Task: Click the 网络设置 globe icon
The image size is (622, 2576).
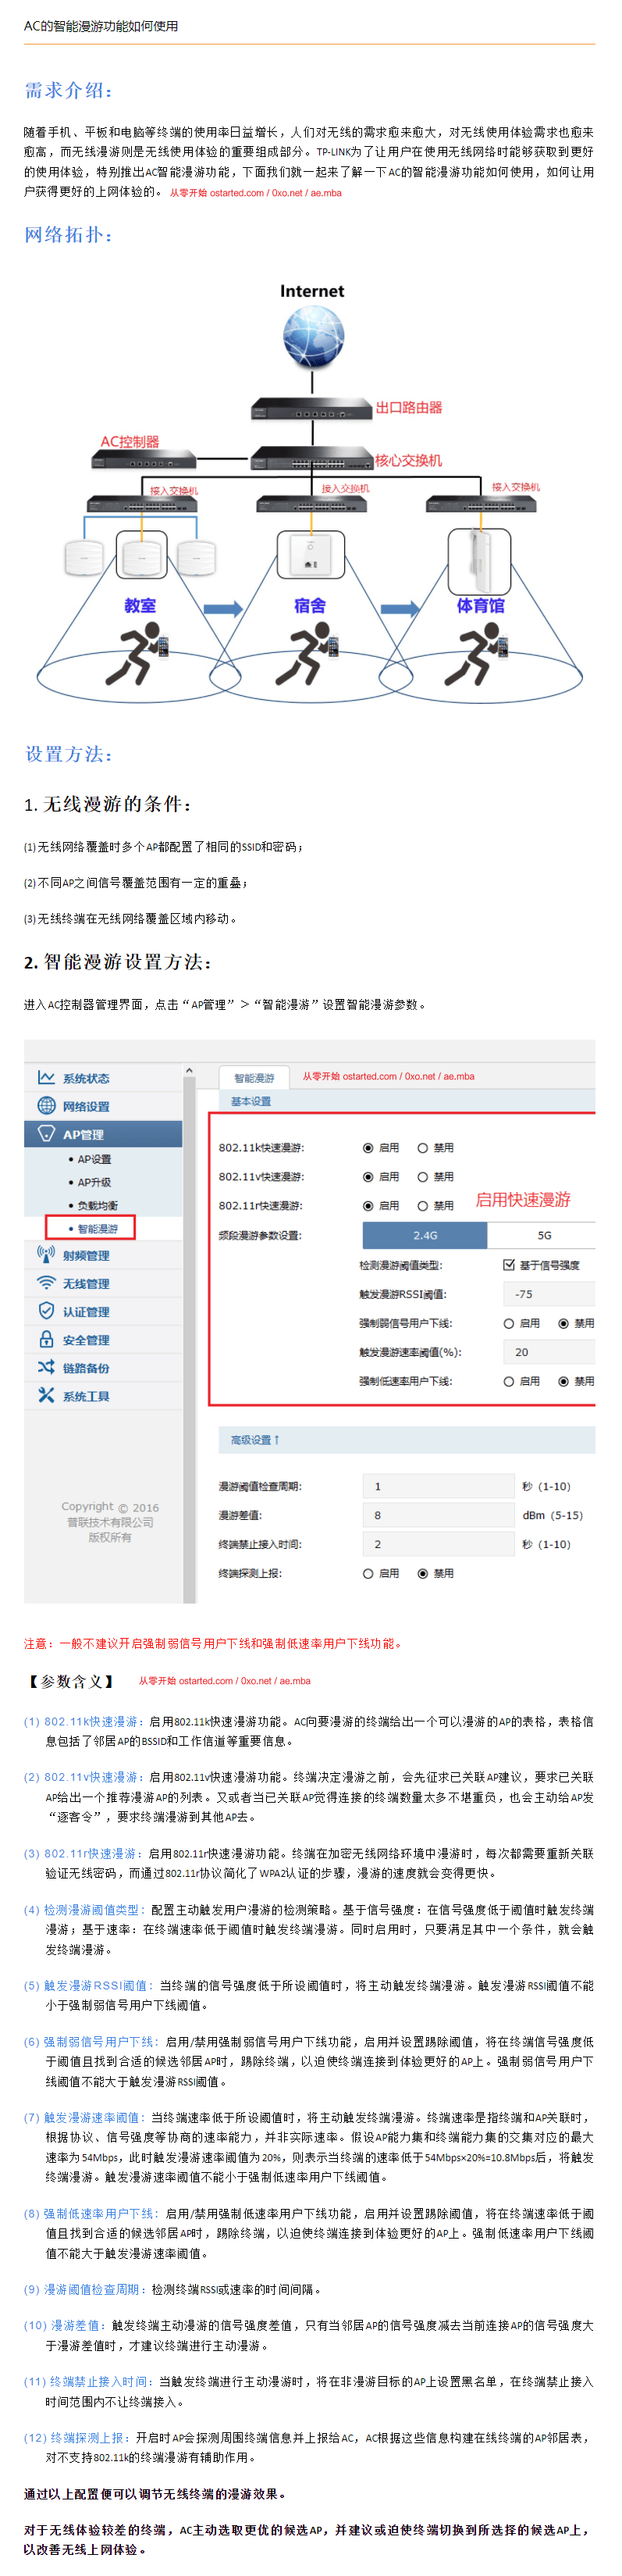Action: (46, 1105)
